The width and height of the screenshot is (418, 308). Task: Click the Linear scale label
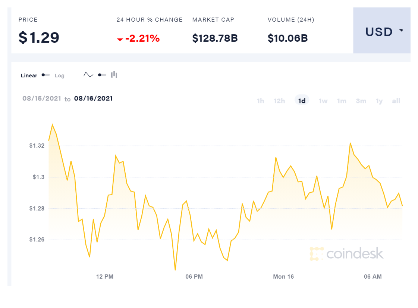(29, 76)
